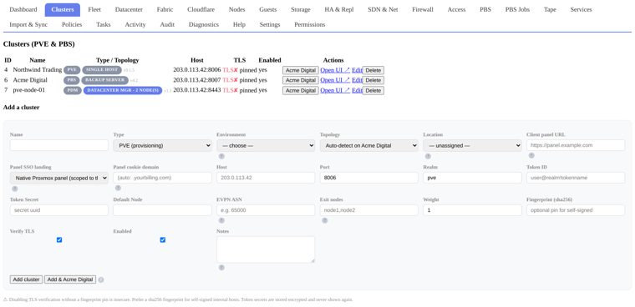Click the DATACENTER MGR - 2 NODE(S) badge

[x=123, y=90]
